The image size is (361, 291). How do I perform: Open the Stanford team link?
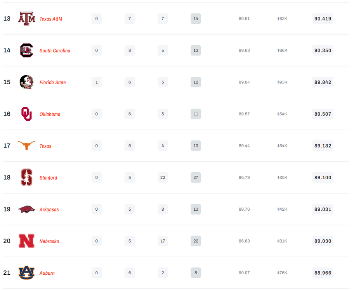click(x=48, y=178)
